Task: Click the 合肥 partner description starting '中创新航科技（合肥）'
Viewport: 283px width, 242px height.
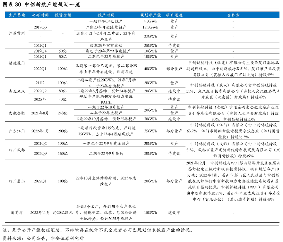Action: pos(233,113)
